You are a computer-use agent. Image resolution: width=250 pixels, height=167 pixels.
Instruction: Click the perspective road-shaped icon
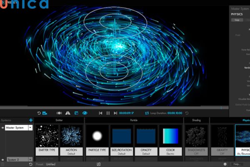[68, 113]
